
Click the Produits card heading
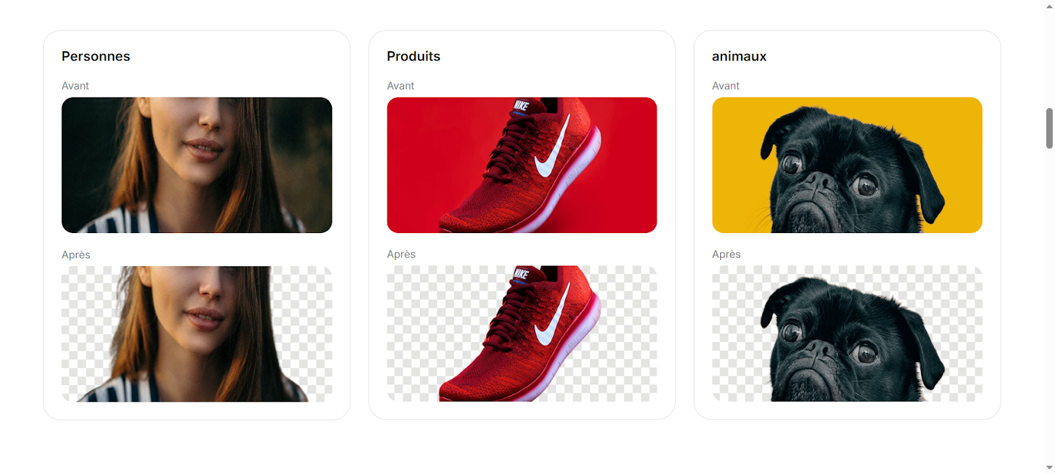(413, 57)
